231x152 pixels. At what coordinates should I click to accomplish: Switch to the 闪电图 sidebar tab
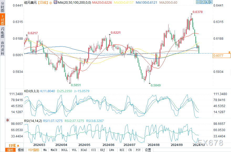(3, 32)
